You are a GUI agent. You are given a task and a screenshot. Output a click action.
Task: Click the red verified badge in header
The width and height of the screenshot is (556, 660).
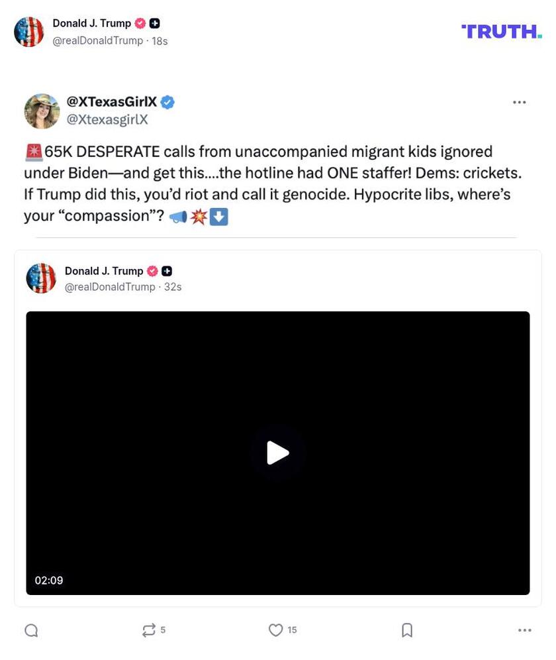140,24
